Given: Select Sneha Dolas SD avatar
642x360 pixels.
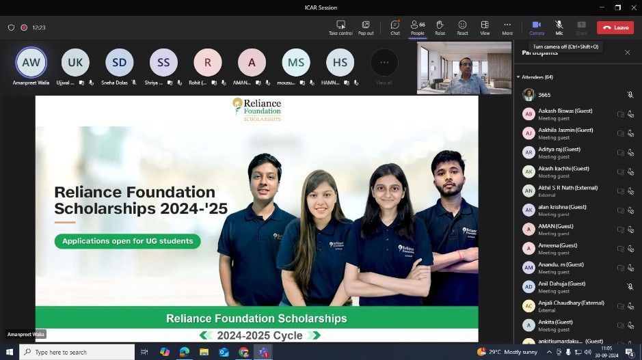Looking at the screenshot, I should [x=119, y=63].
